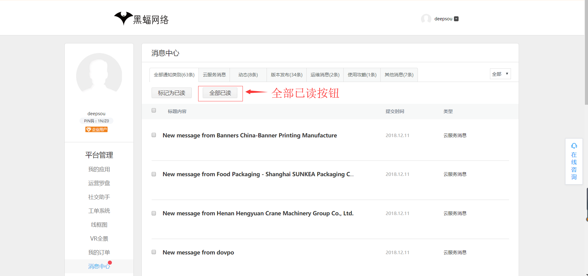Select the Henan Hengyuan Crane message checkbox
This screenshot has height=276, width=588.
click(x=154, y=213)
